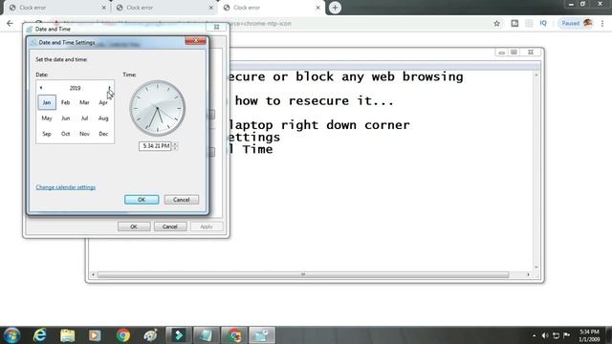
Task: Launch Internet Explorer from taskbar
Action: 40,335
